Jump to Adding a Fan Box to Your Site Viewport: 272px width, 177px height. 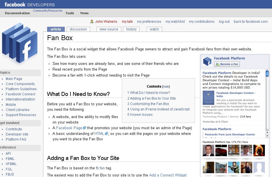click(x=152, y=98)
